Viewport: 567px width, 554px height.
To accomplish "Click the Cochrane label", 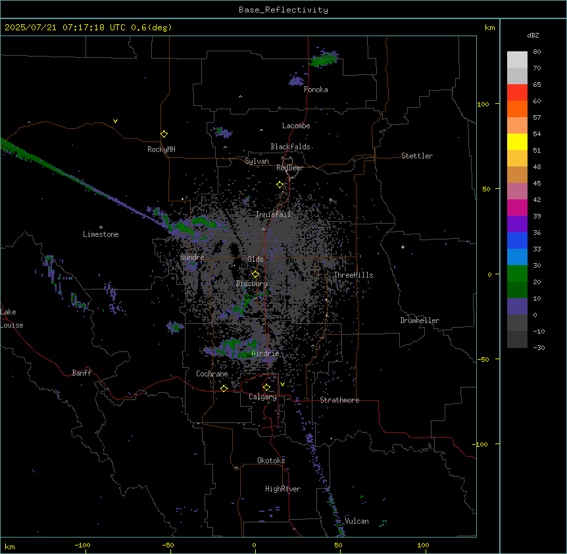I will (x=212, y=374).
